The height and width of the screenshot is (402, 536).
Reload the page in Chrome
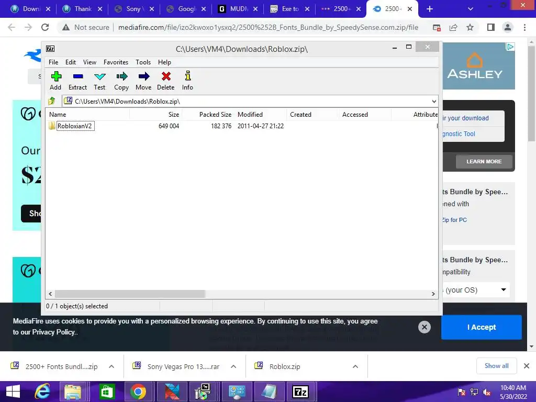(x=45, y=27)
